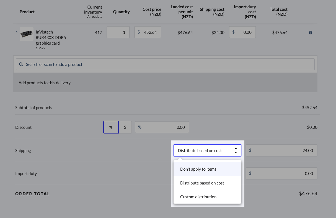Click the Shipping amount field showing 24.00
Viewport: 336px width, 218px height.
tap(281, 151)
